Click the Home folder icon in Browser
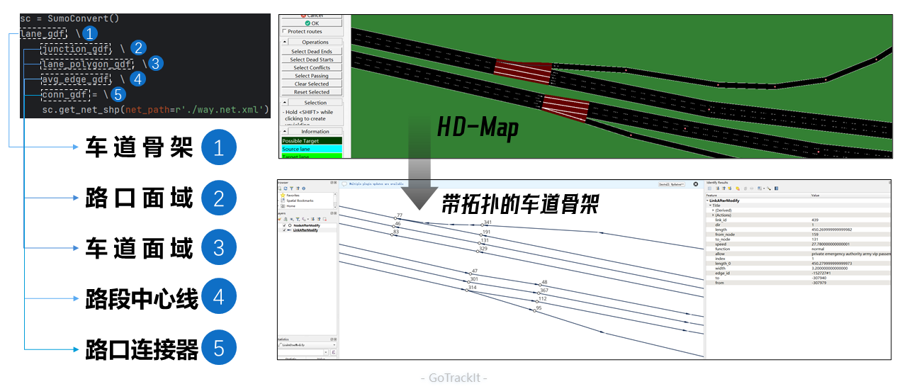This screenshot has height=389, width=907. [283, 206]
